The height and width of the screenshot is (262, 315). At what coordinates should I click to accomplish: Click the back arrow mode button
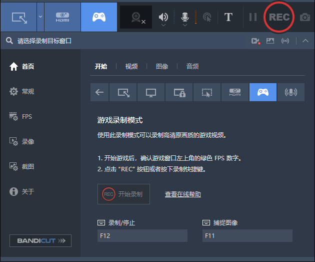(x=99, y=92)
